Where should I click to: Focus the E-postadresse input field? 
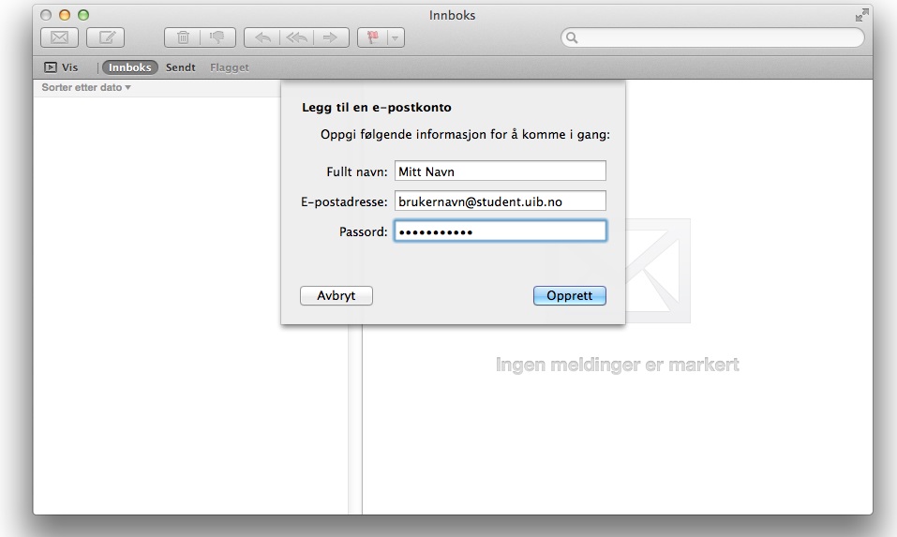point(500,201)
